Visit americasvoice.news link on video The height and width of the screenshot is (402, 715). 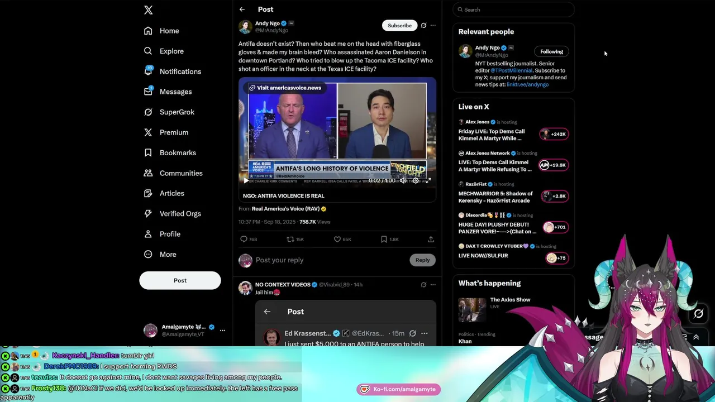coord(285,88)
